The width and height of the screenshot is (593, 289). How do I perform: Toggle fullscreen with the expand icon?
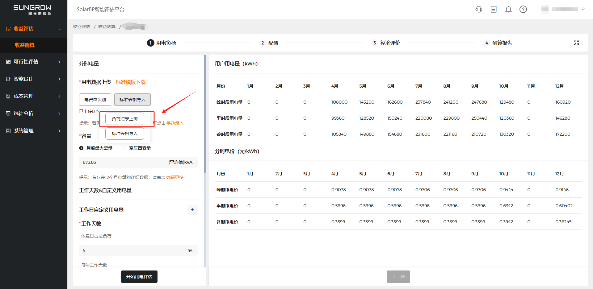(576, 43)
